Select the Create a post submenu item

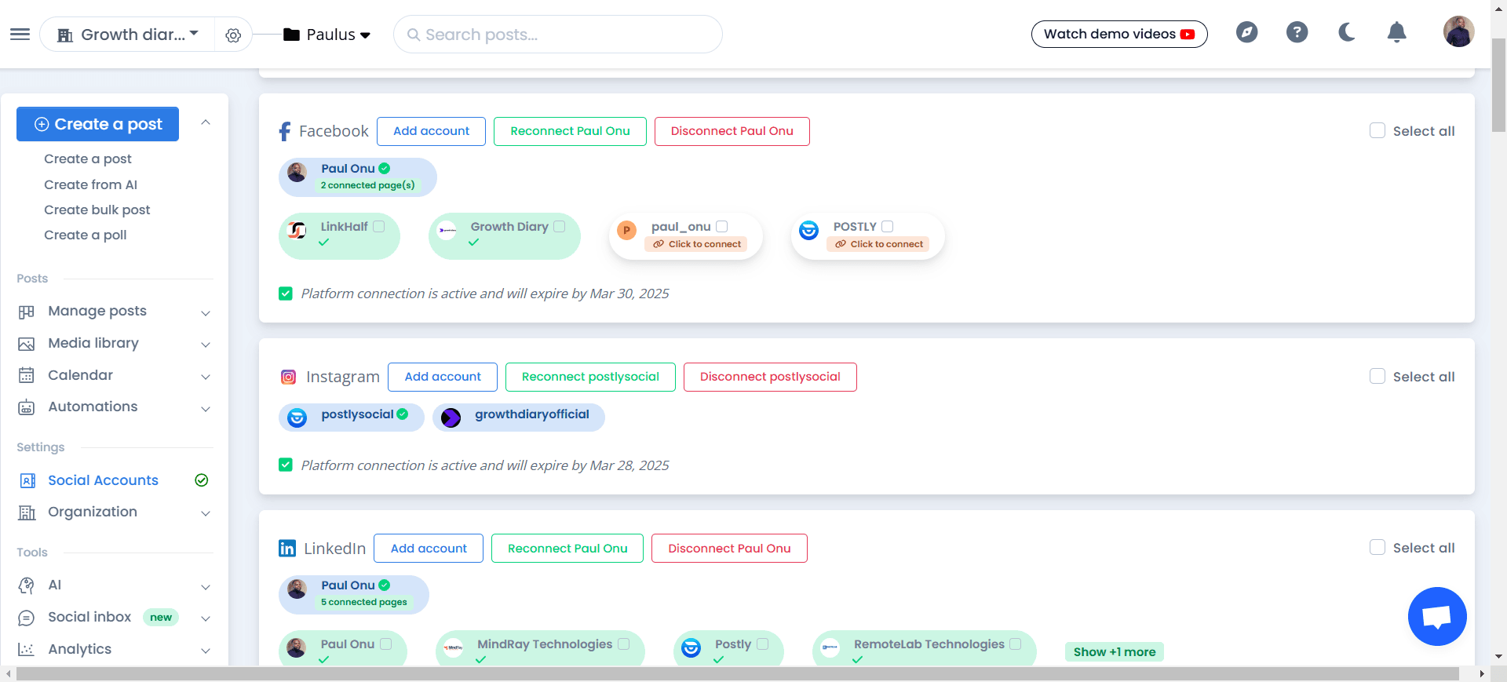[x=88, y=159]
